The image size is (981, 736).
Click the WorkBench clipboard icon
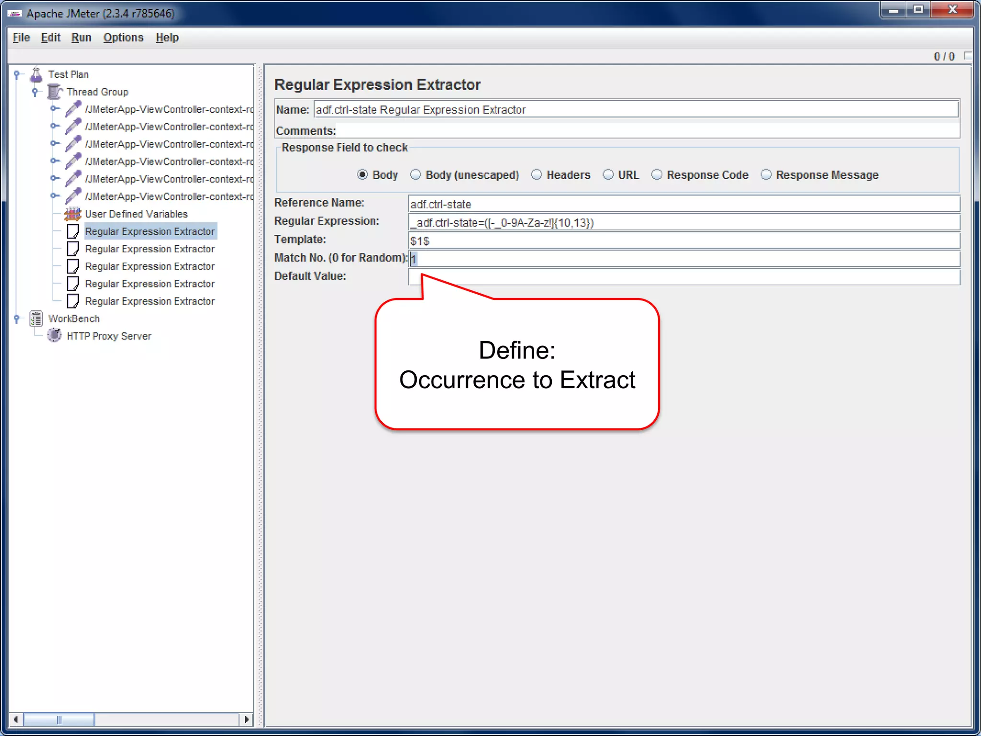pos(36,319)
